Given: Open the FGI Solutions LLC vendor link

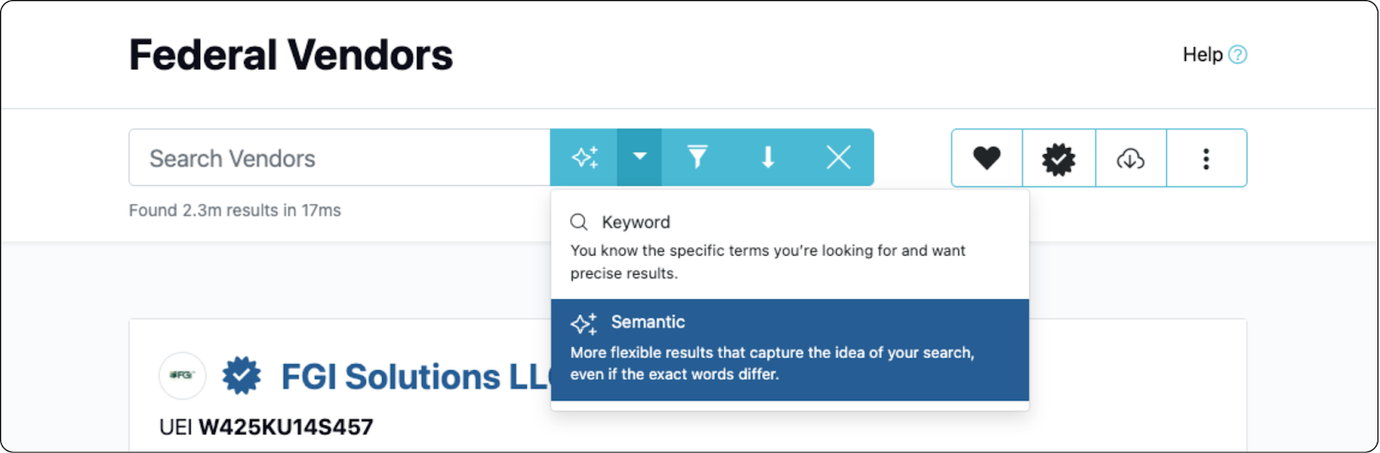Looking at the screenshot, I should 414,377.
